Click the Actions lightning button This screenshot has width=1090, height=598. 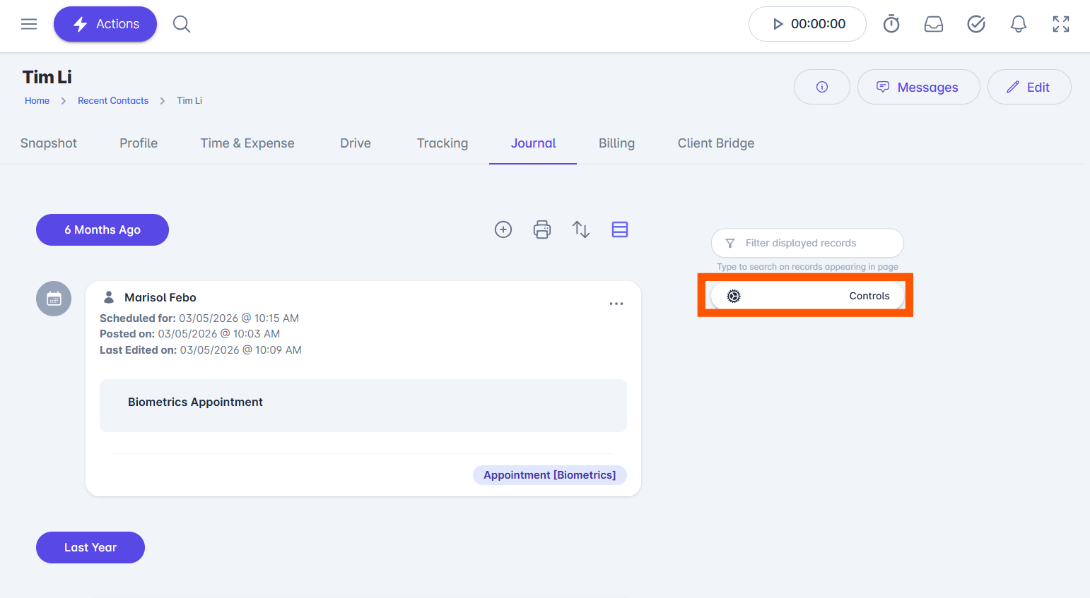pos(105,24)
